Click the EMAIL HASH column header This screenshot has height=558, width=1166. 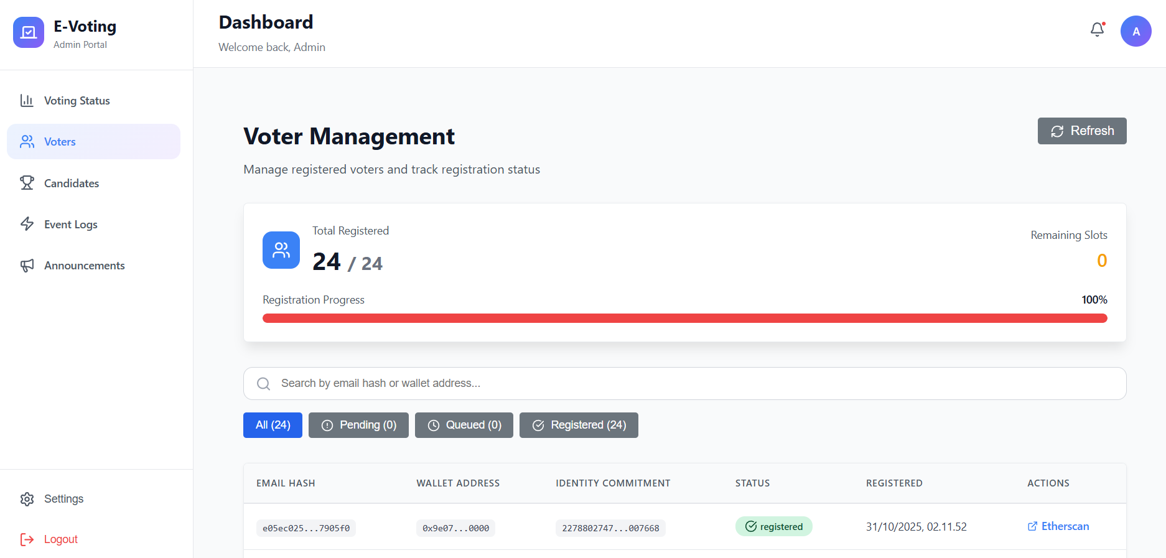point(286,483)
